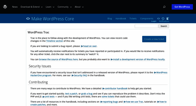196x106 pixels.
Task: Open the reporting bugs link
Action: [x=109, y=102]
